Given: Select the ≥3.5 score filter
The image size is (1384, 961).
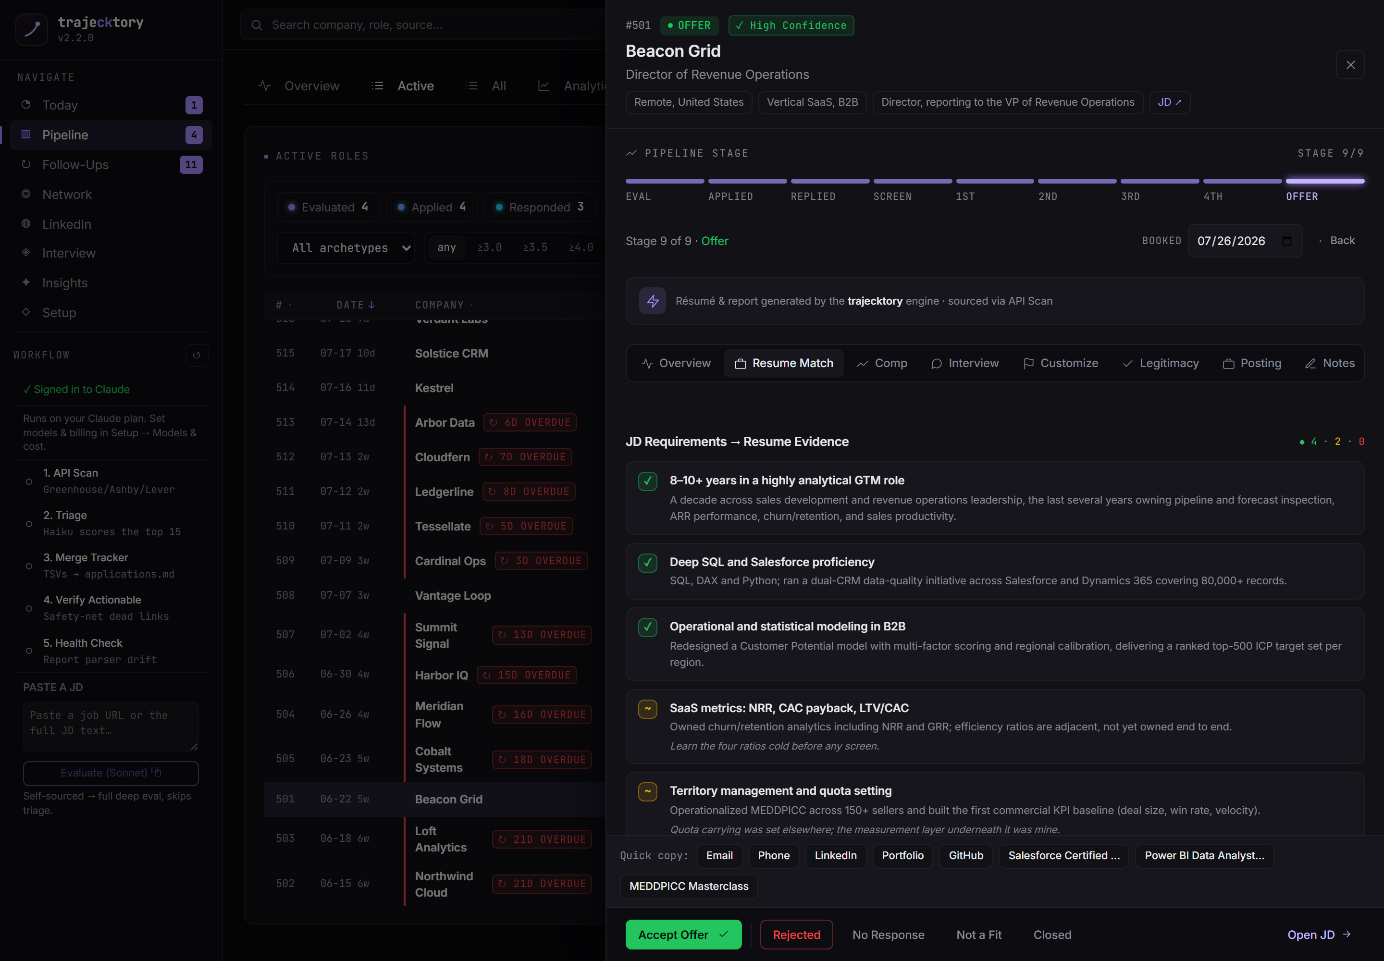Looking at the screenshot, I should [x=535, y=247].
